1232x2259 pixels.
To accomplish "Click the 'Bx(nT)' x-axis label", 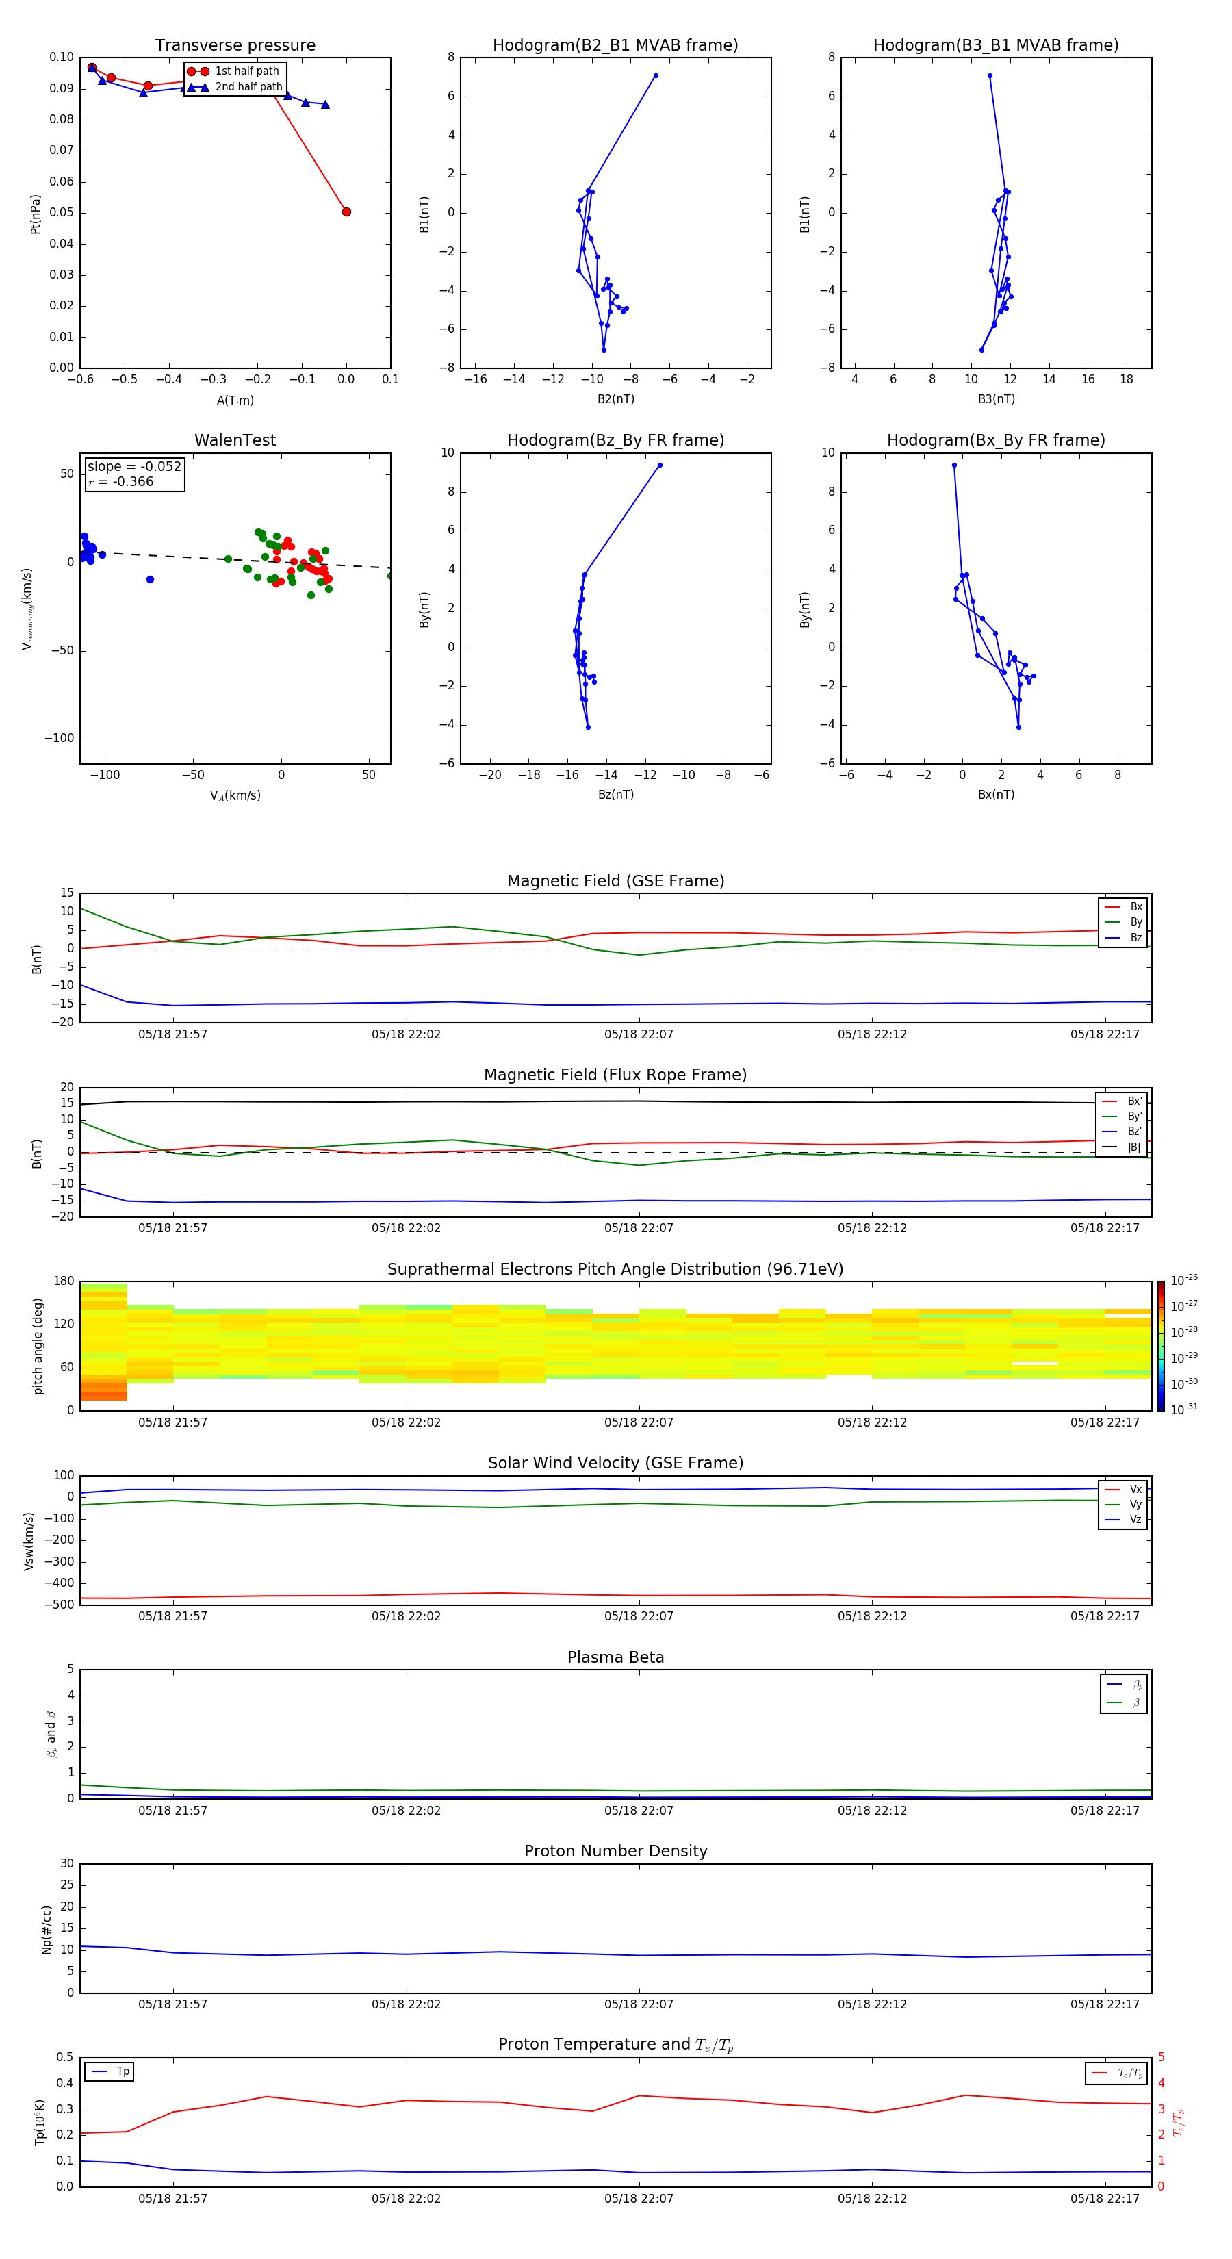I will [x=996, y=795].
